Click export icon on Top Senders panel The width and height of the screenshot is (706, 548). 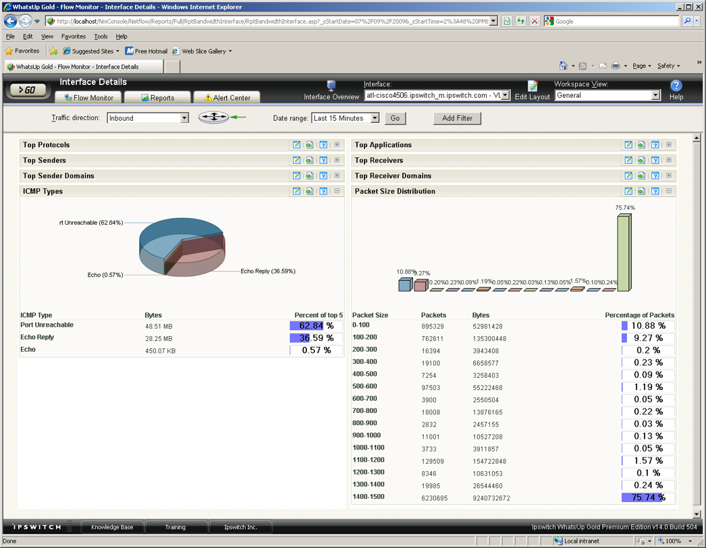coord(310,160)
